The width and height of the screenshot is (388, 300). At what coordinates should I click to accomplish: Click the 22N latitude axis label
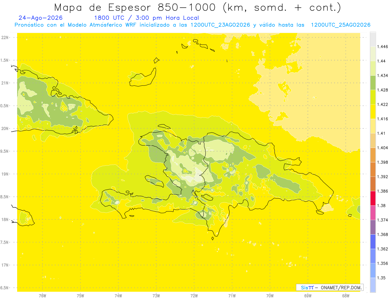point(5,38)
